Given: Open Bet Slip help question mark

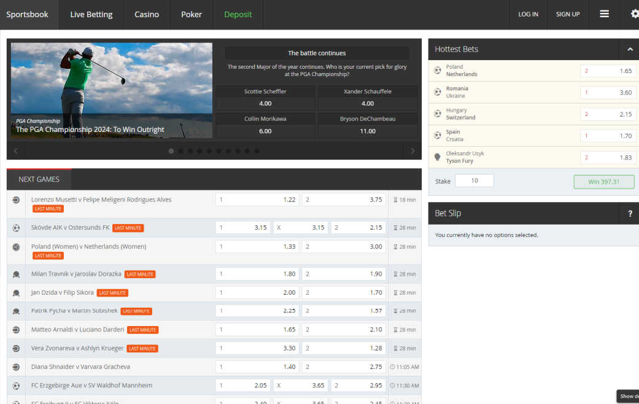Looking at the screenshot, I should click(x=630, y=214).
